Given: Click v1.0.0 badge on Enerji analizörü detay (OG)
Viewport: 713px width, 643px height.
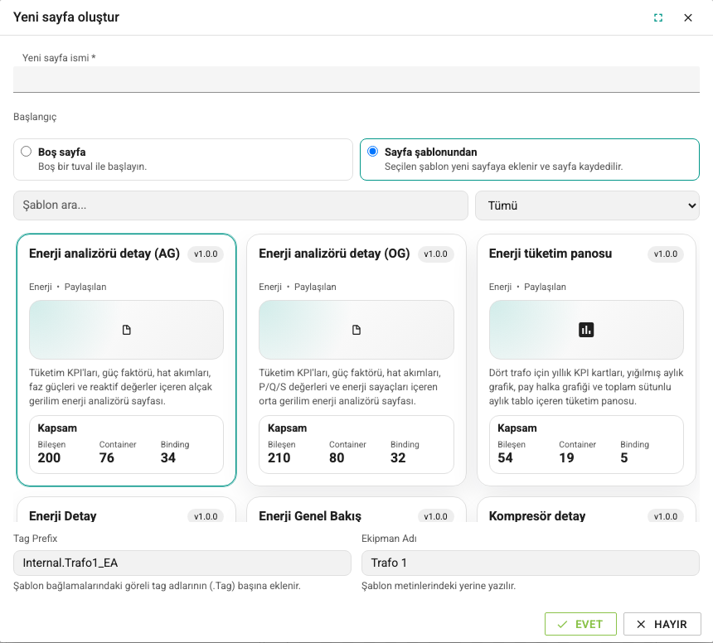Looking at the screenshot, I should coord(435,254).
